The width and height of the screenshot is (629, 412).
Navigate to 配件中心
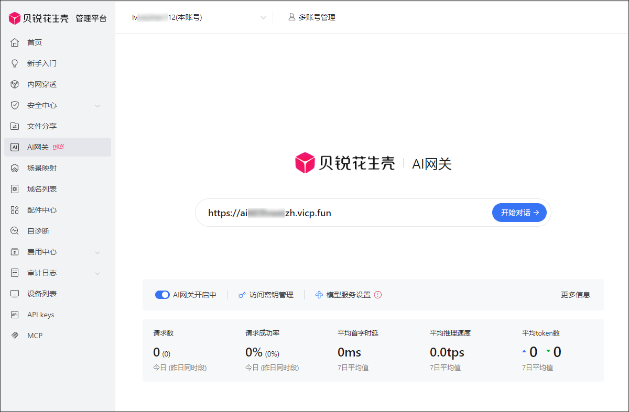[x=58, y=210]
